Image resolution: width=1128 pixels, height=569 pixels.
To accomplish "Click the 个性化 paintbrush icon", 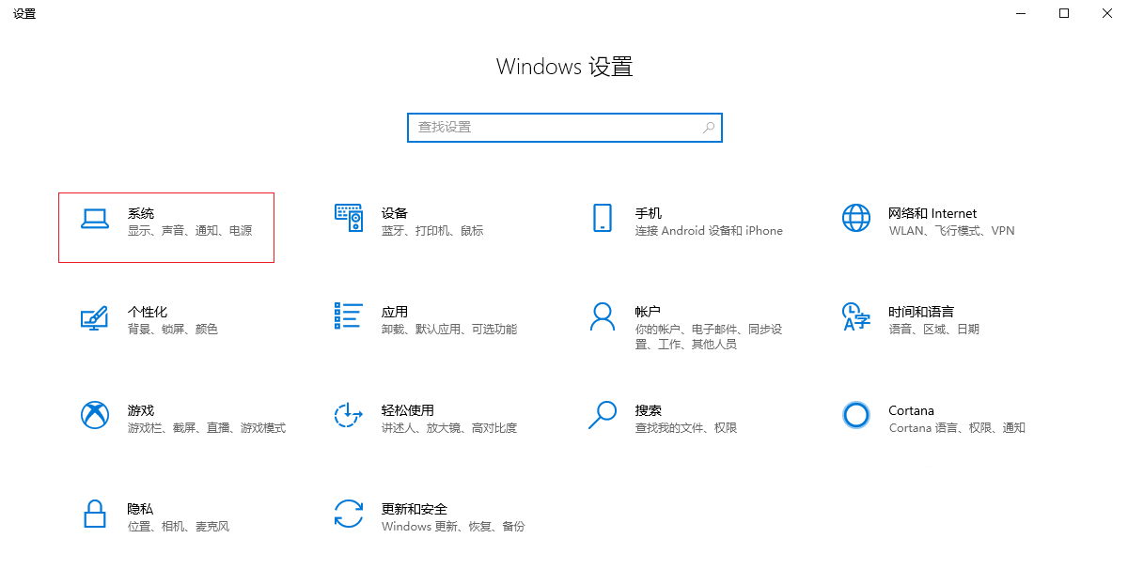I will 94,317.
